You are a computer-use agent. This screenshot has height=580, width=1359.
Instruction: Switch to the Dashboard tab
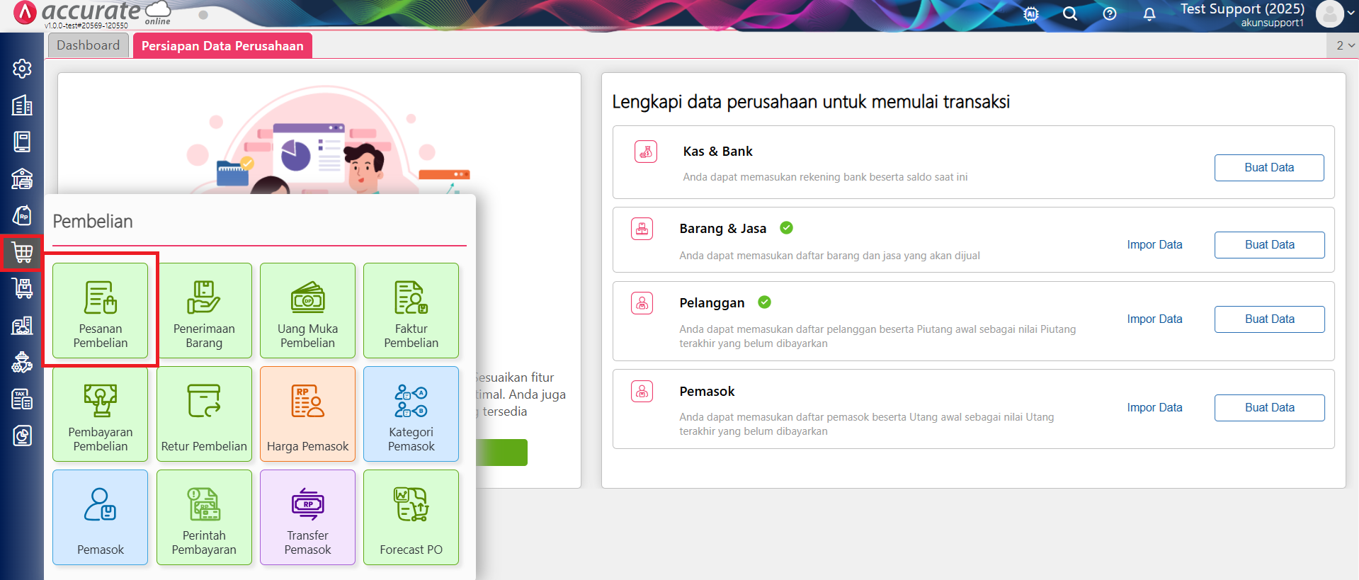(89, 45)
